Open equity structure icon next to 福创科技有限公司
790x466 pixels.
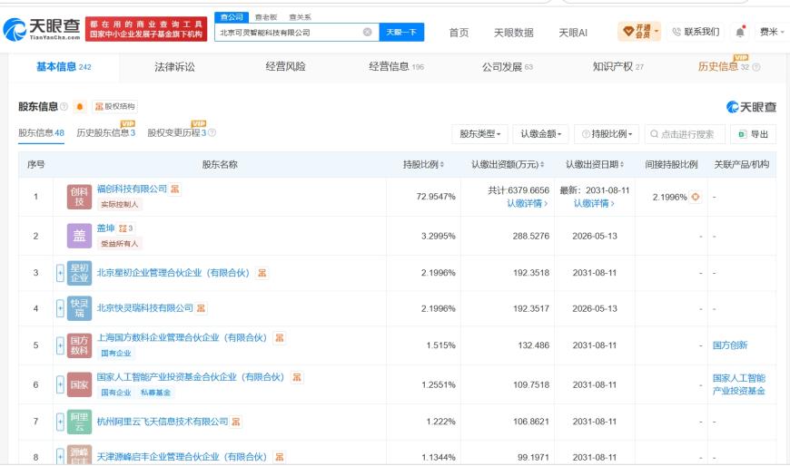[x=175, y=189]
